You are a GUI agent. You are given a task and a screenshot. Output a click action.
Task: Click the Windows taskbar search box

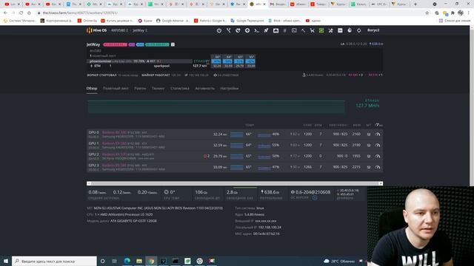[x=54, y=261]
